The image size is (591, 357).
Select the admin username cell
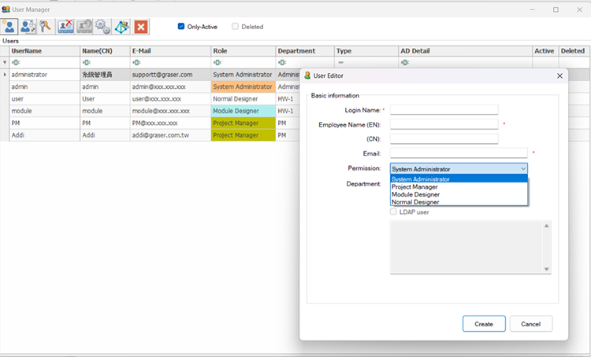(x=45, y=86)
